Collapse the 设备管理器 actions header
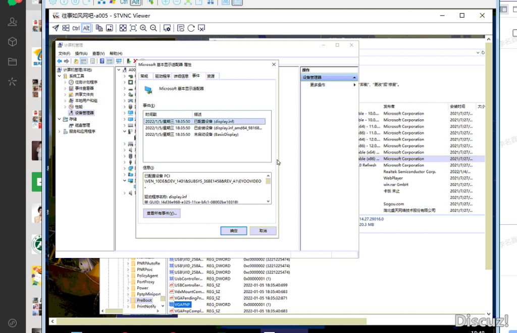Viewport: 517px width, 333px height. (354, 78)
